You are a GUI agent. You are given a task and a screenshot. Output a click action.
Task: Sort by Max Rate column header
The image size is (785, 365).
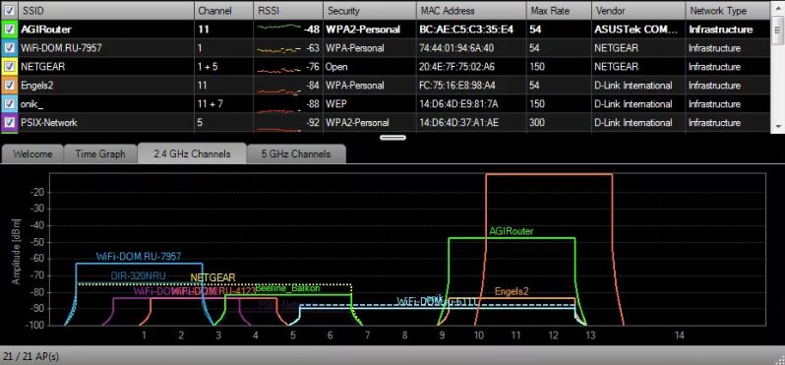[x=559, y=11]
